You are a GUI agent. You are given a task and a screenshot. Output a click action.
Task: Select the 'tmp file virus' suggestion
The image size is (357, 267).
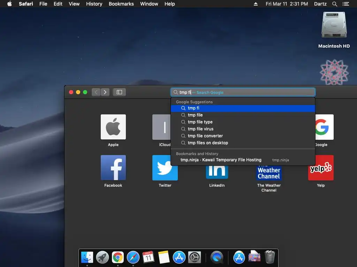click(243, 129)
